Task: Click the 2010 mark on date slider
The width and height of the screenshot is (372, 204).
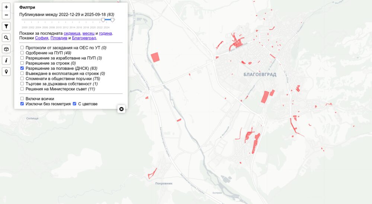Action: click(59, 27)
